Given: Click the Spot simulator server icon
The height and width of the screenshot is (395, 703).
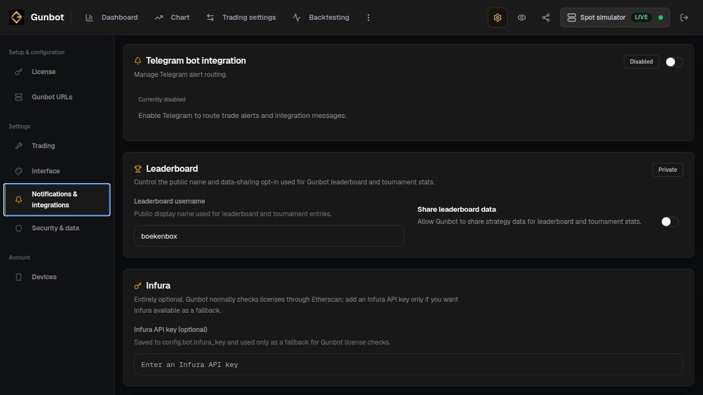Looking at the screenshot, I should coord(572,18).
